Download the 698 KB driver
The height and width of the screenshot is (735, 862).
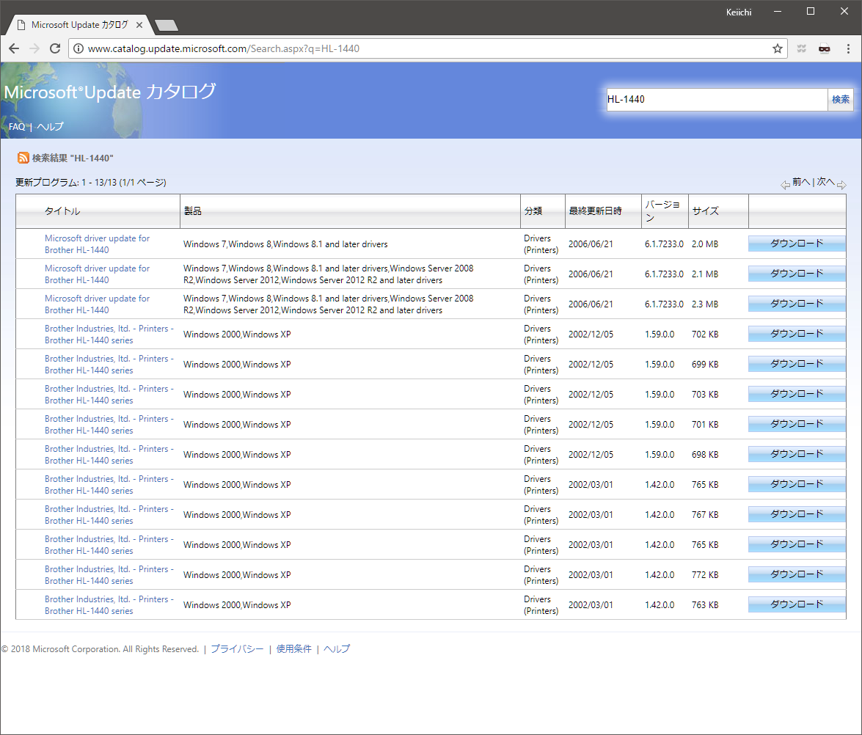tap(797, 454)
